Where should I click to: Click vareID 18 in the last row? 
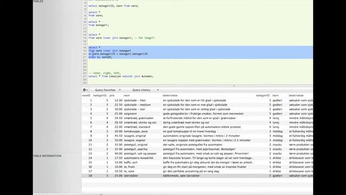(x=90, y=175)
